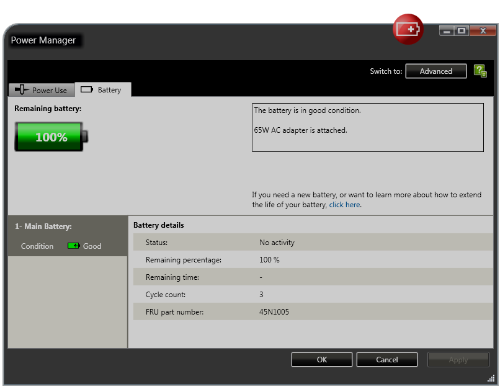The image size is (500, 389).
Task: Click the resize grip in window corner
Action: coord(491,379)
